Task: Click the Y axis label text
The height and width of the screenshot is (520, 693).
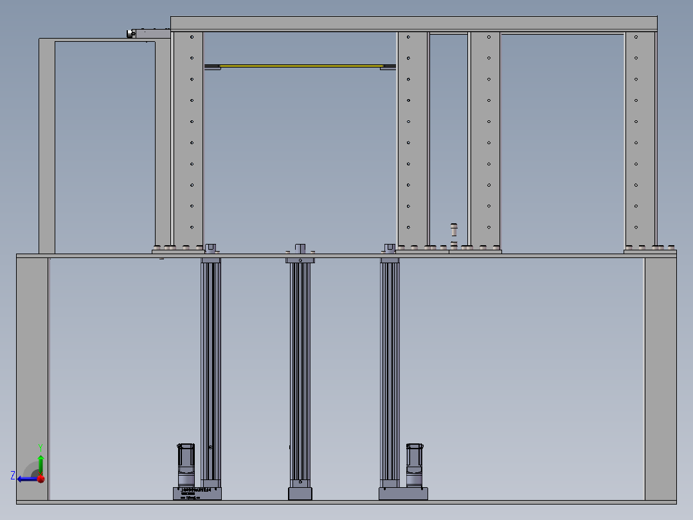Action: pyautogui.click(x=40, y=447)
